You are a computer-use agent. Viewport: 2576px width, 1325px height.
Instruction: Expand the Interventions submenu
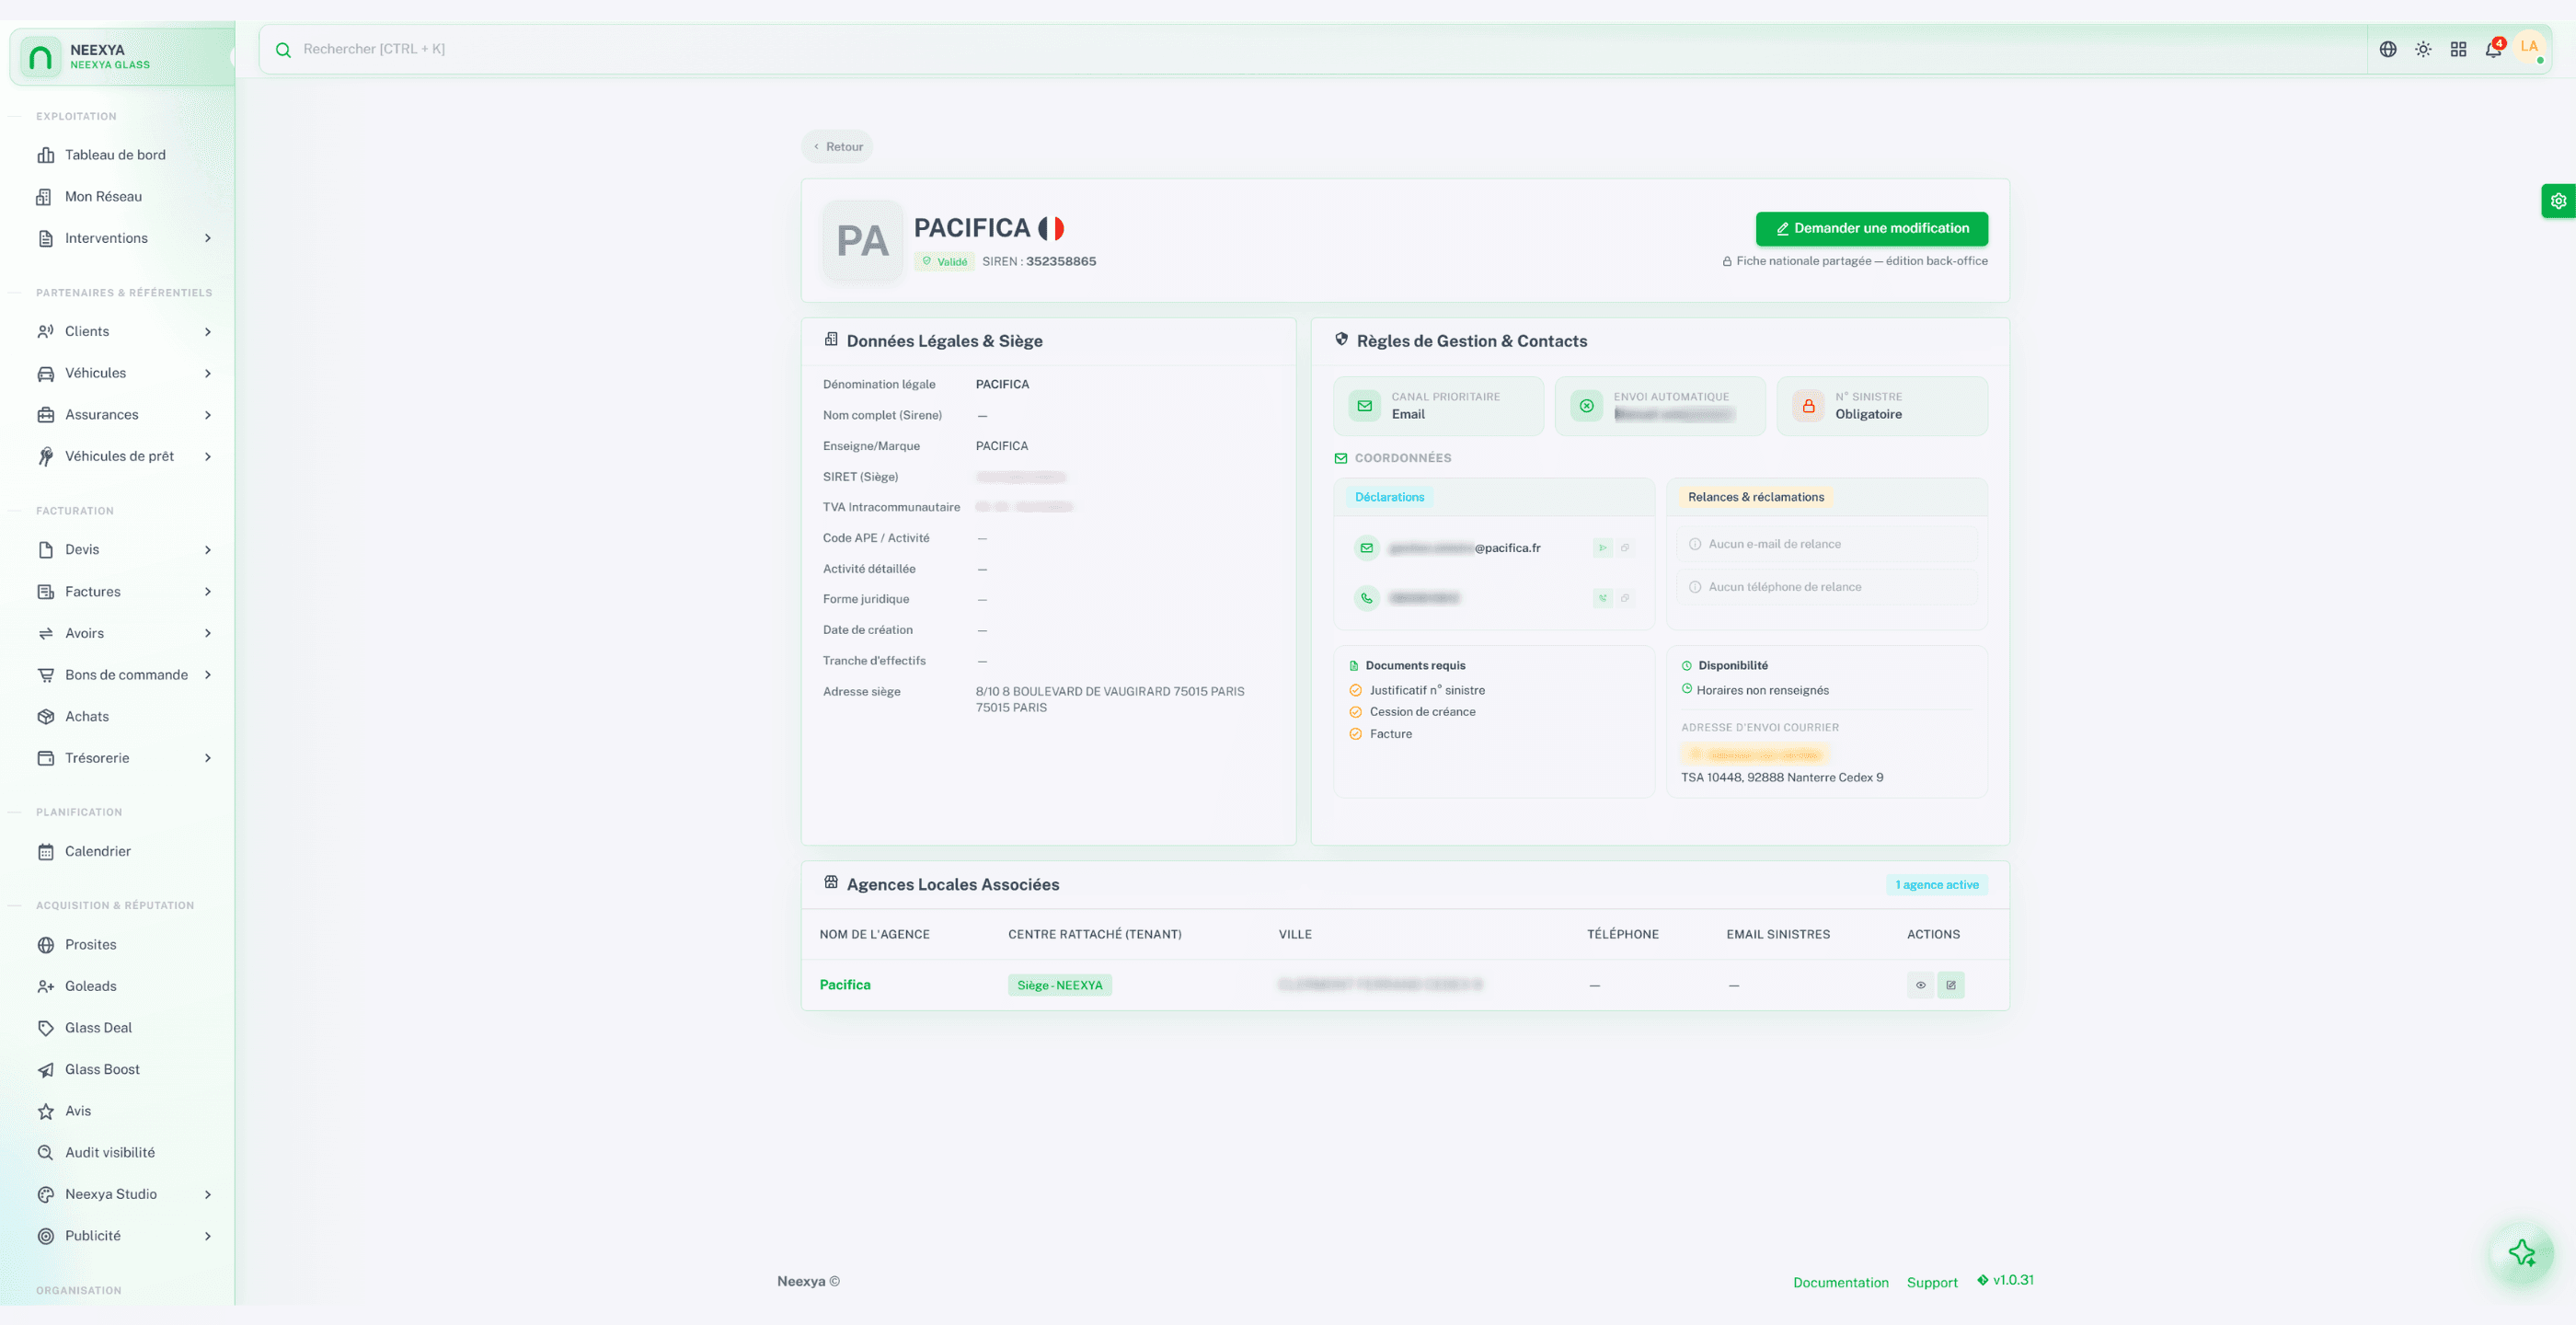pos(208,238)
